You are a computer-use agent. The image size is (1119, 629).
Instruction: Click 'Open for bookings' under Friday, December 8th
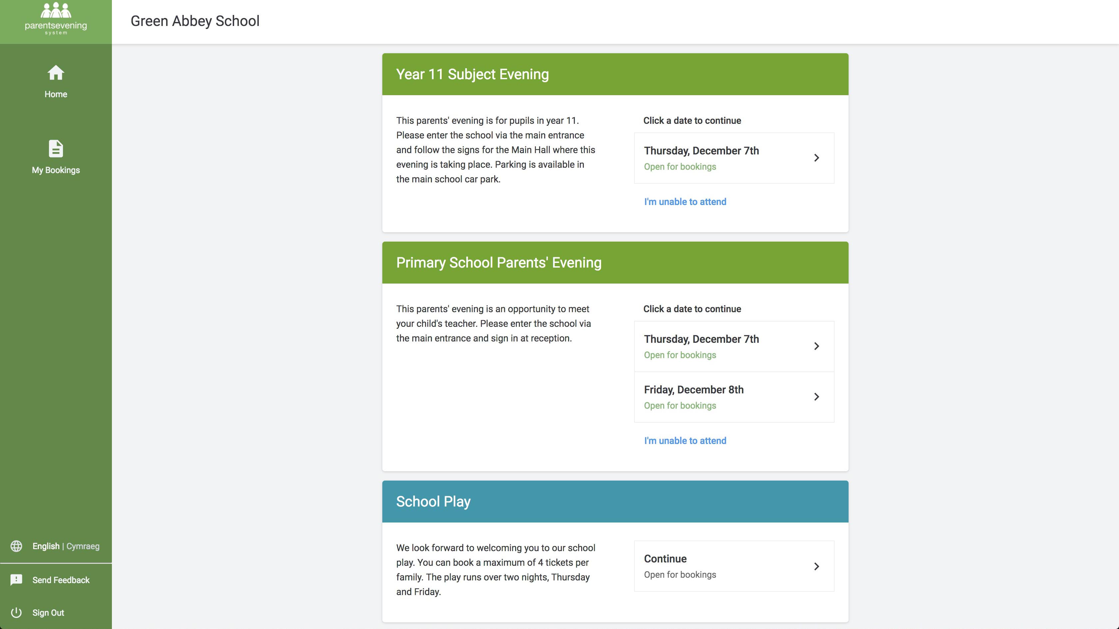click(680, 405)
